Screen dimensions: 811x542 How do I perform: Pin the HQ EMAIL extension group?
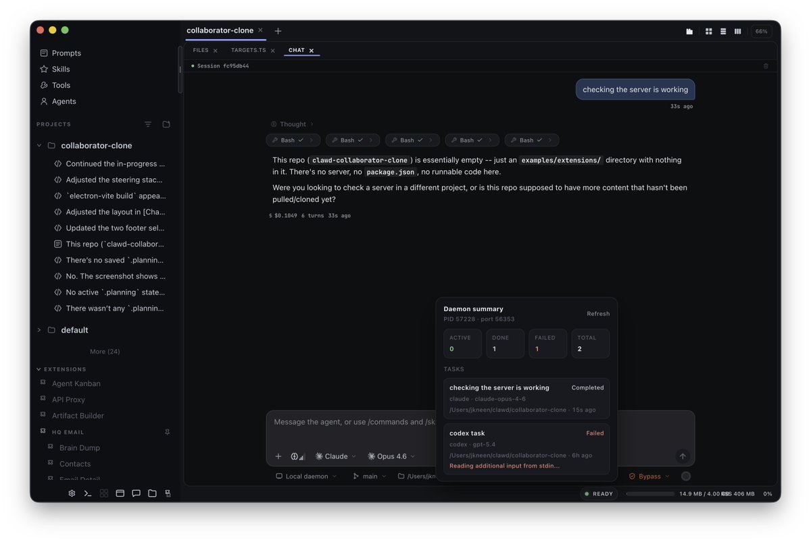168,432
